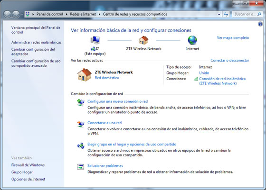266x190 pixels.
Task: Click the Configurar una nueva conexión icon
Action: point(81,102)
